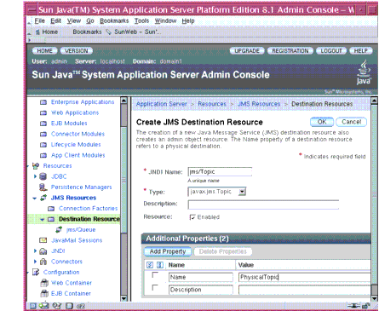The width and height of the screenshot is (379, 311).
Task: Click the Destination Resources folder icon
Action: pyautogui.click(x=51, y=219)
